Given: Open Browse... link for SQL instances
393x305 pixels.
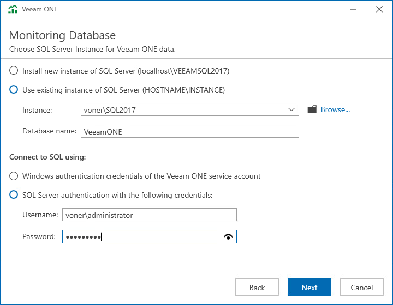Looking at the screenshot, I should (x=335, y=109).
